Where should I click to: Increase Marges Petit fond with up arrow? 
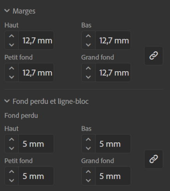pos(12,68)
